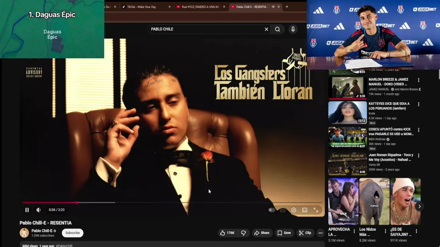Open COSCU APUNTÓ contra KICK video title
The width and height of the screenshot is (440, 247).
(x=391, y=132)
